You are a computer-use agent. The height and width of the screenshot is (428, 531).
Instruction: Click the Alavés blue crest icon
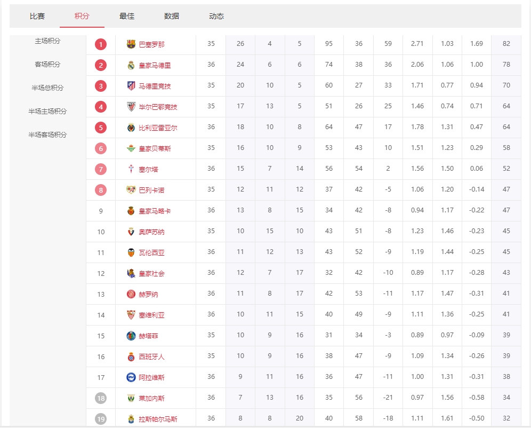point(131,377)
